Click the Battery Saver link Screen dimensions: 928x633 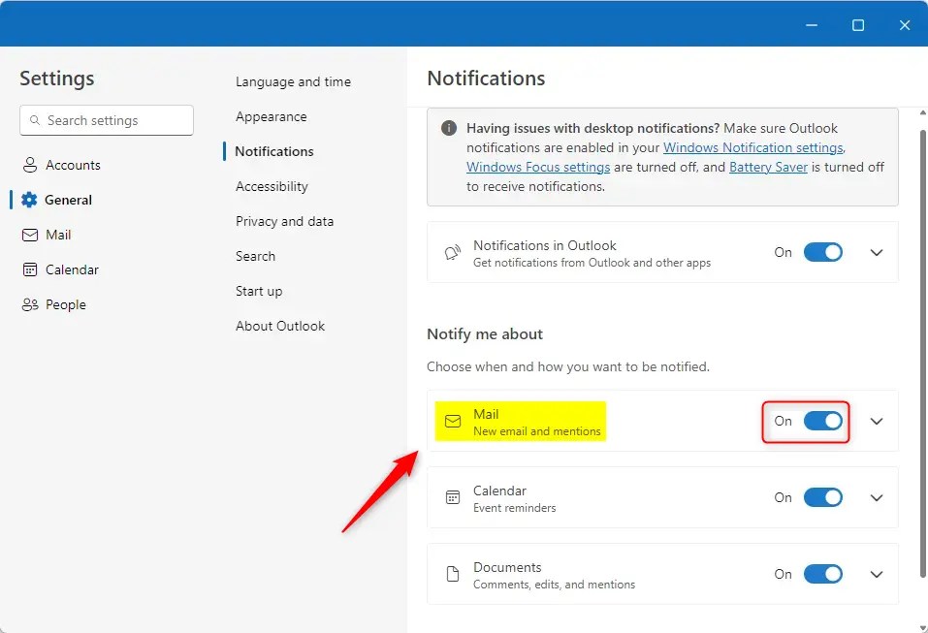(x=768, y=167)
